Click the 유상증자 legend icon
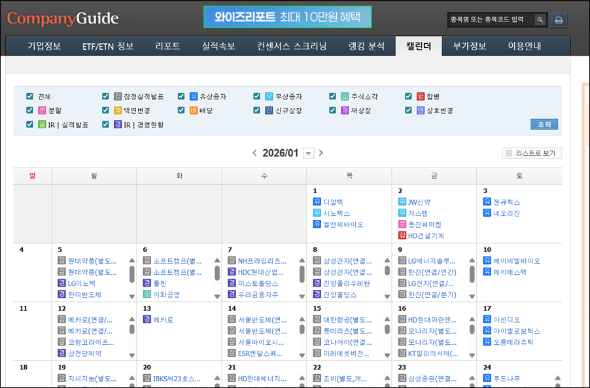The image size is (590, 388). pos(194,96)
